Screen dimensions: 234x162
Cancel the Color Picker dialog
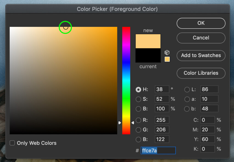(x=201, y=38)
